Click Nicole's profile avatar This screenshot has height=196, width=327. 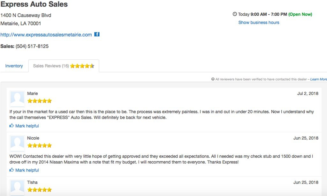point(17,143)
